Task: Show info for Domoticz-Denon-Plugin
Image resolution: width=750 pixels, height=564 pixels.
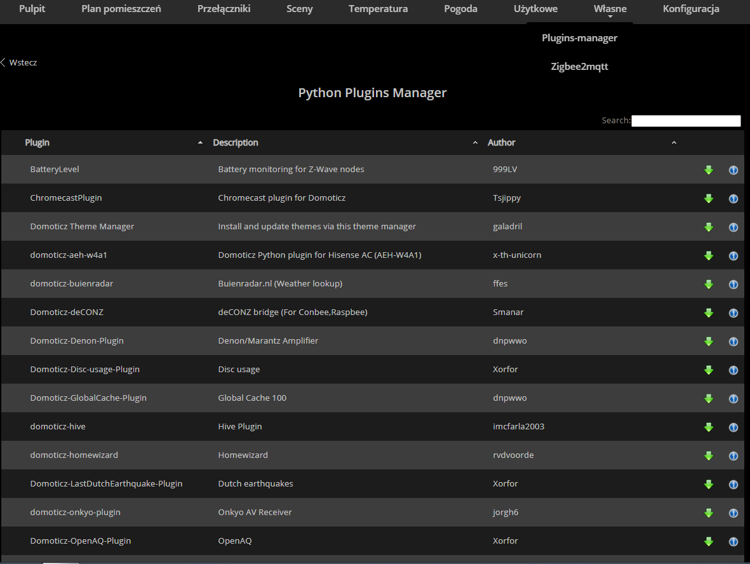Action: pyautogui.click(x=733, y=342)
